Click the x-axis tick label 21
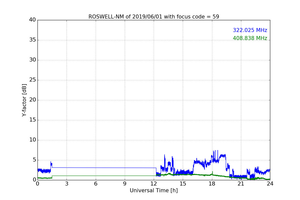 point(241,183)
